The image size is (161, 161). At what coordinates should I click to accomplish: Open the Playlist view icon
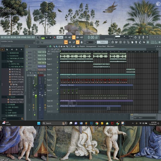tap(113, 42)
